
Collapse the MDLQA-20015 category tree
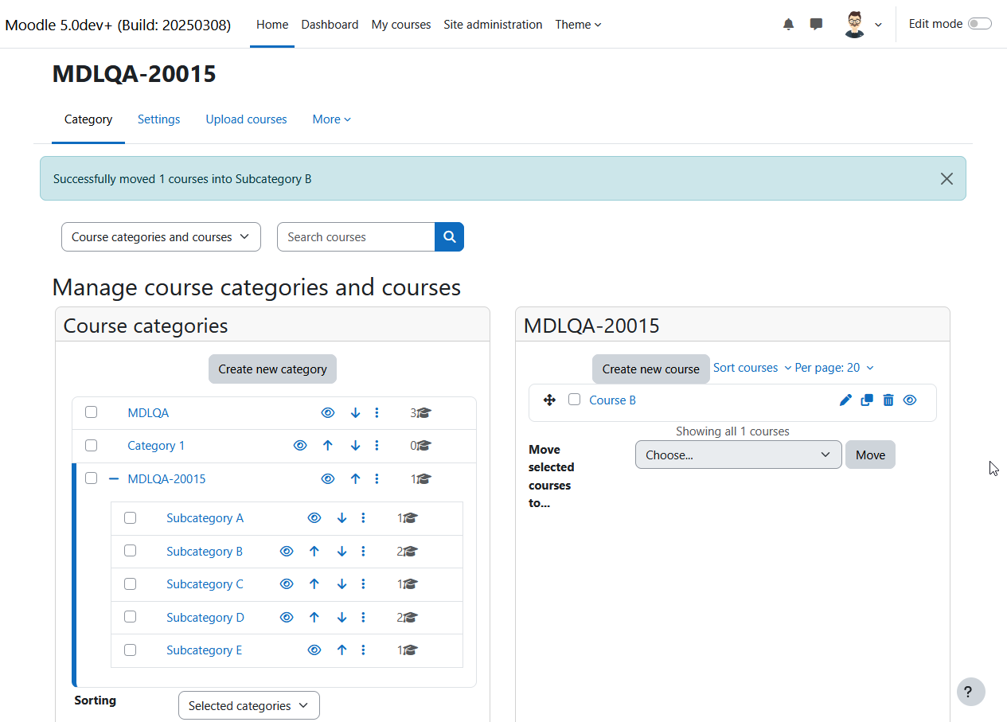click(x=113, y=478)
